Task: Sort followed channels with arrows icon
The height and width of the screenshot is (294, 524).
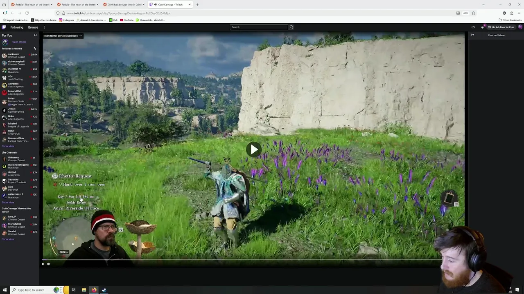Action: tap(35, 49)
